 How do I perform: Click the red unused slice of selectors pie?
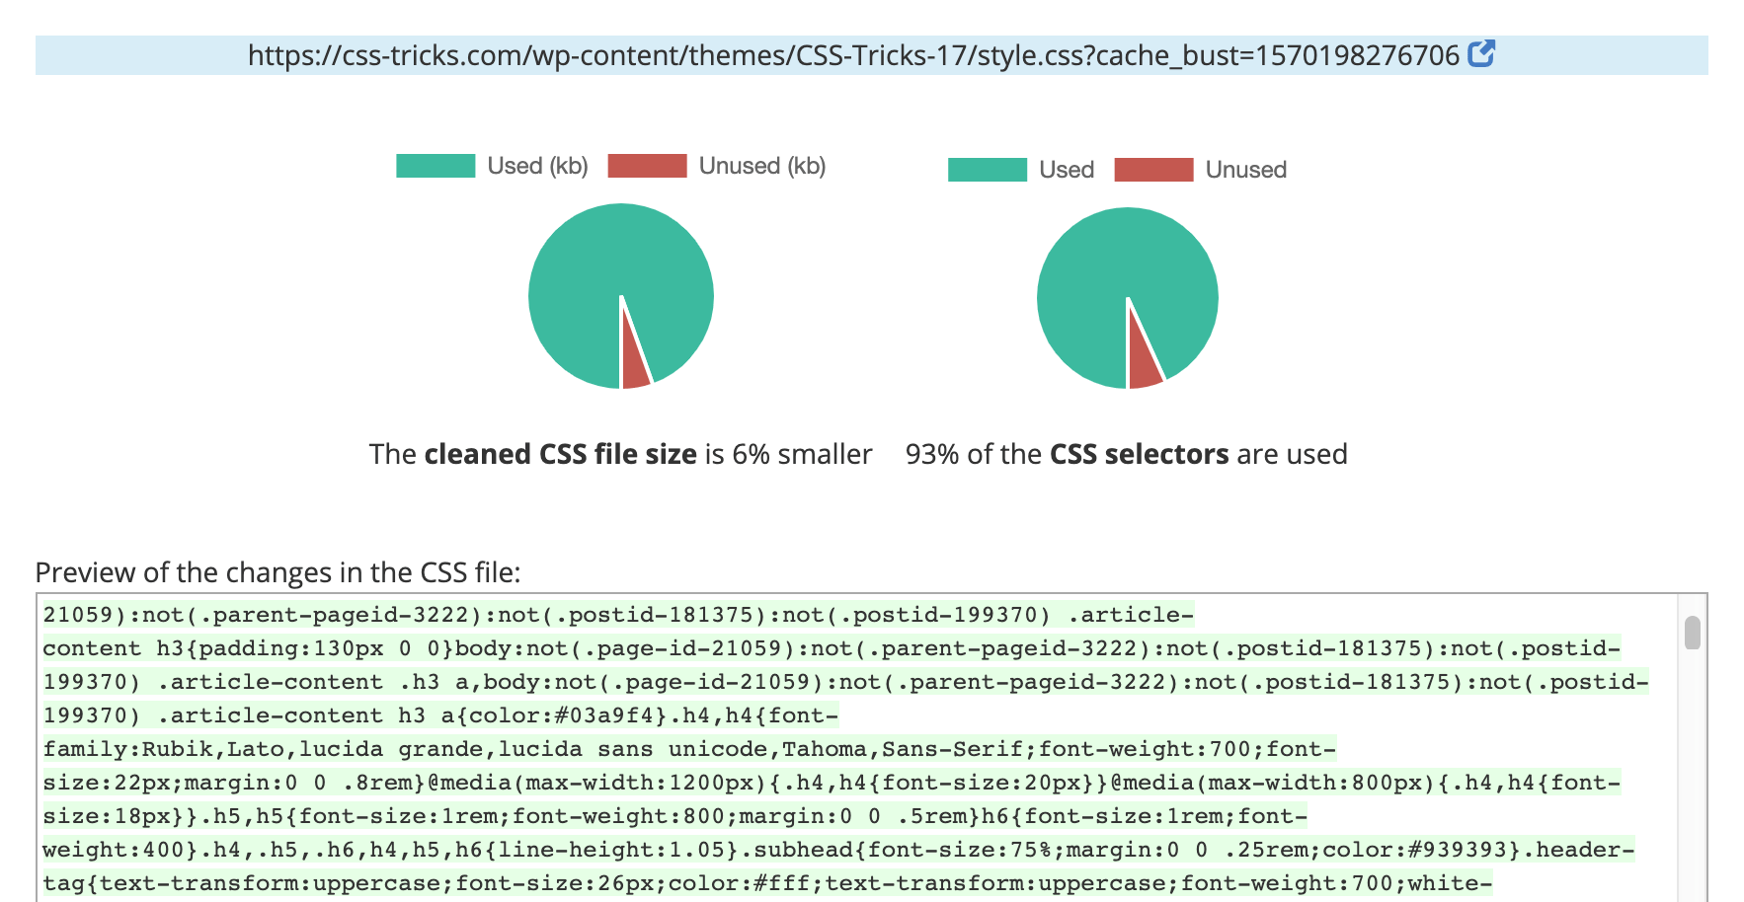pyautogui.click(x=1144, y=363)
